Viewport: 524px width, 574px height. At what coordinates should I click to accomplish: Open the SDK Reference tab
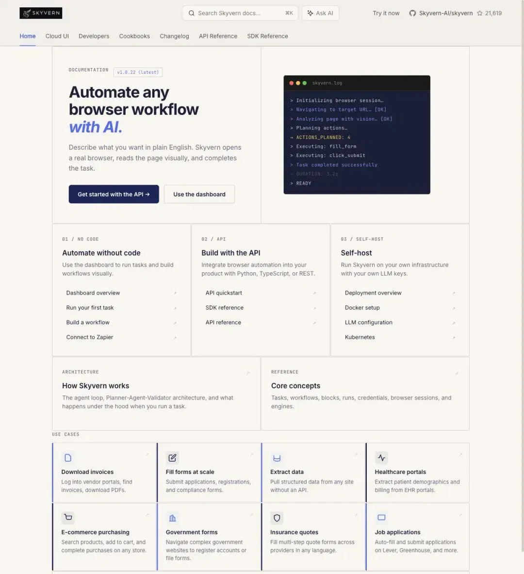[x=267, y=36]
